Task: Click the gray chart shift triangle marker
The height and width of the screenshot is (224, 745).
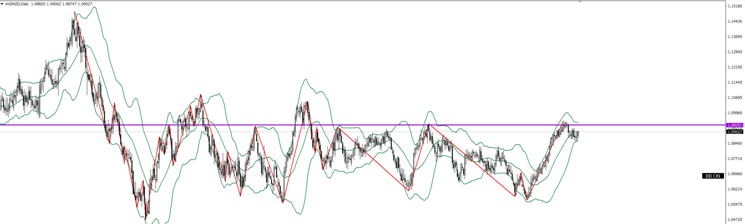Action: tap(580, 2)
